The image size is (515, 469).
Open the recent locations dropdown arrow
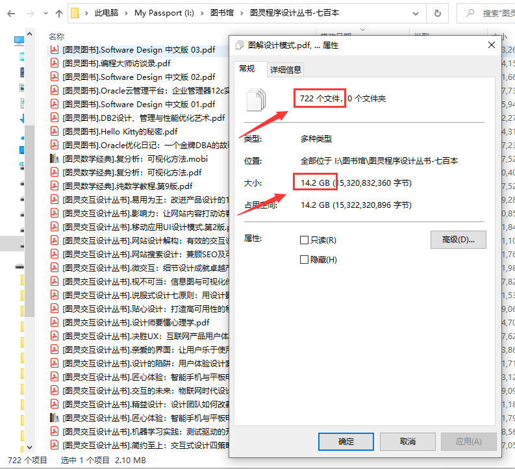[x=45, y=14]
